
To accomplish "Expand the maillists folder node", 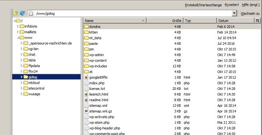I will [18, 32].
